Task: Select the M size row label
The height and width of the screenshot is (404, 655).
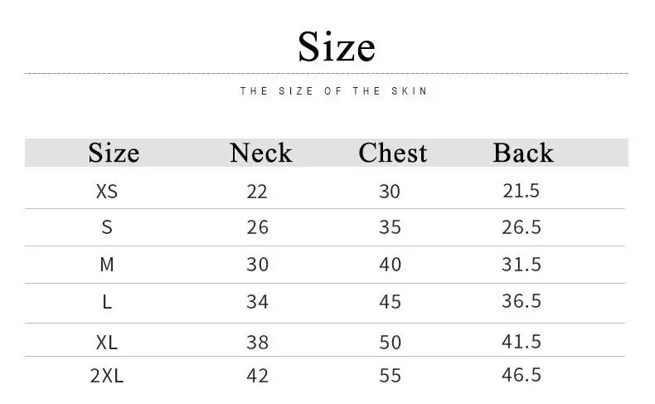Action: click(x=107, y=265)
